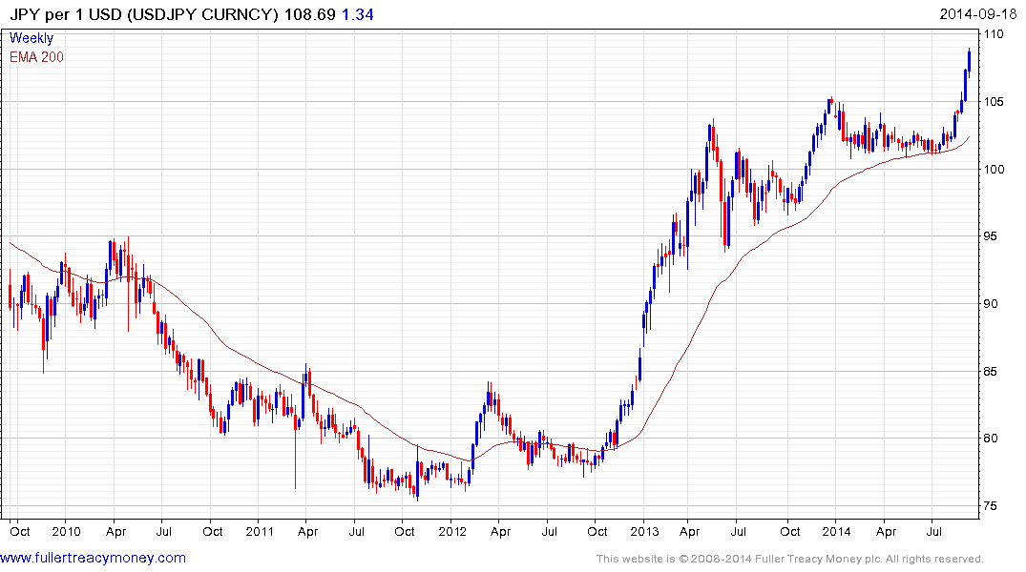Click the latest candle near 108.69
This screenshot has width=1026, height=572.
click(969, 61)
